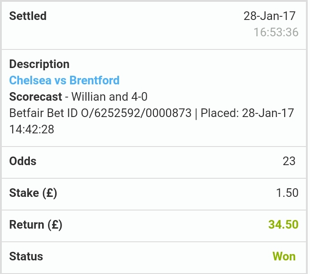Select the odds value 23

[x=289, y=161]
